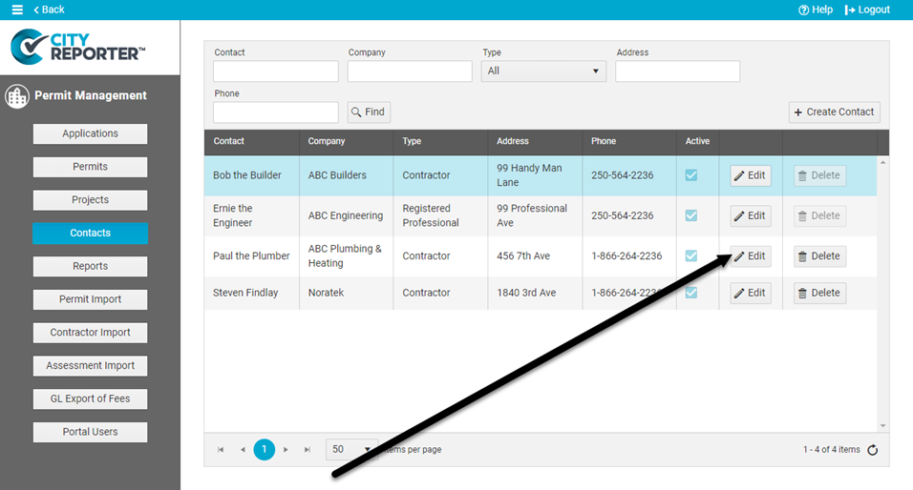913x490 pixels.
Task: Click the Logout icon in header
Action: 850,10
